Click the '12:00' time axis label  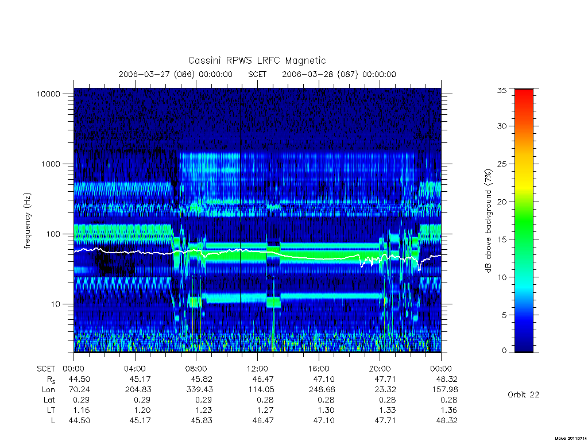[x=257, y=369]
